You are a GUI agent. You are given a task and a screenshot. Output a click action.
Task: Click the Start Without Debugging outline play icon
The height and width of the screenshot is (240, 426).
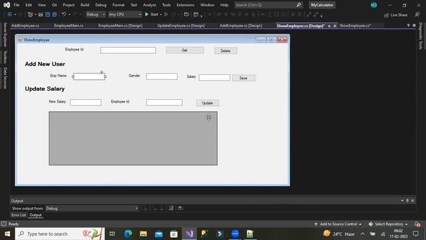(x=166, y=15)
